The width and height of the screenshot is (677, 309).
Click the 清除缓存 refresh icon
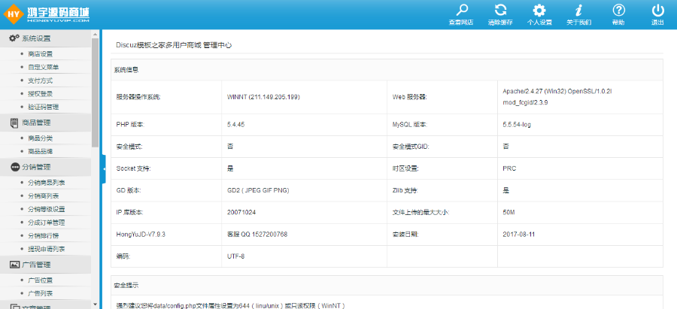click(x=500, y=11)
